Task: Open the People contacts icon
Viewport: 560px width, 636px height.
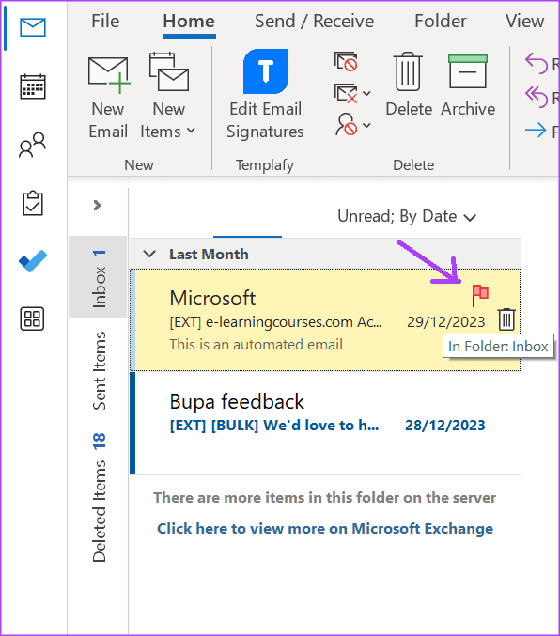Action: [33, 145]
